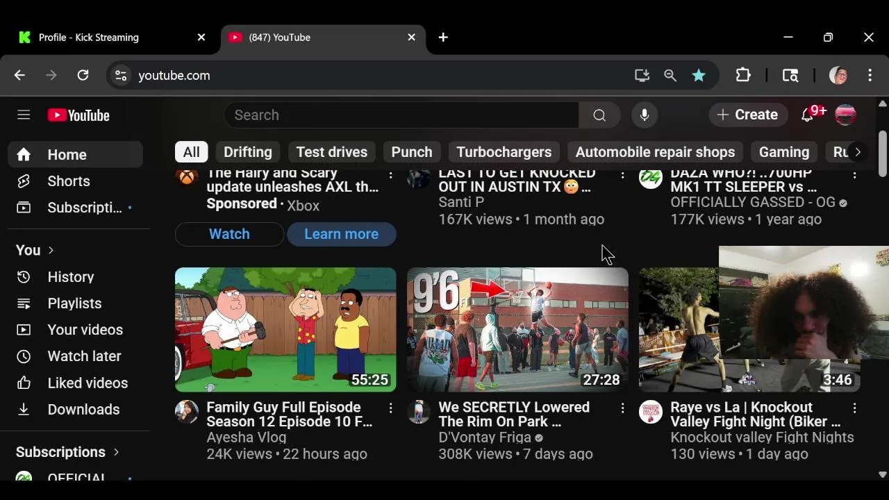889x500 pixels.
Task: Switch to Profile - Kick Streaming tab
Action: click(x=111, y=37)
